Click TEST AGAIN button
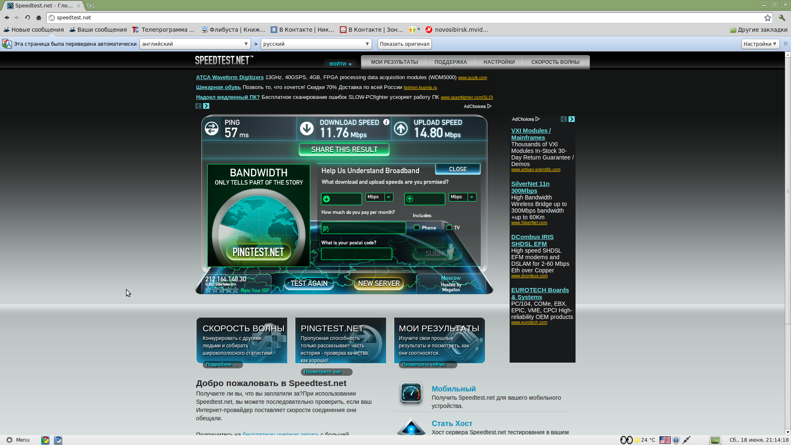791x445 pixels. click(x=309, y=283)
